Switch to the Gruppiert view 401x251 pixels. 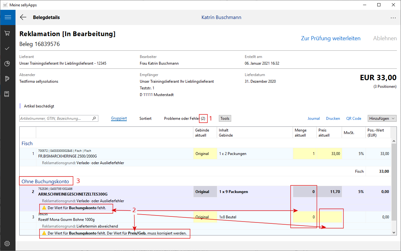click(119, 119)
